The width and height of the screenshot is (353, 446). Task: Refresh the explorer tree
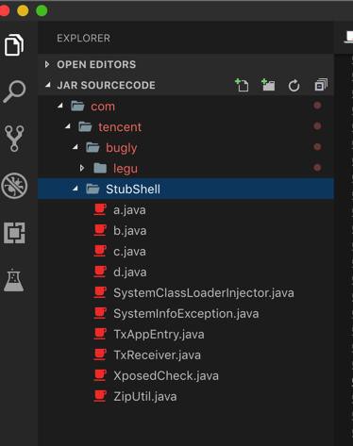click(x=294, y=86)
